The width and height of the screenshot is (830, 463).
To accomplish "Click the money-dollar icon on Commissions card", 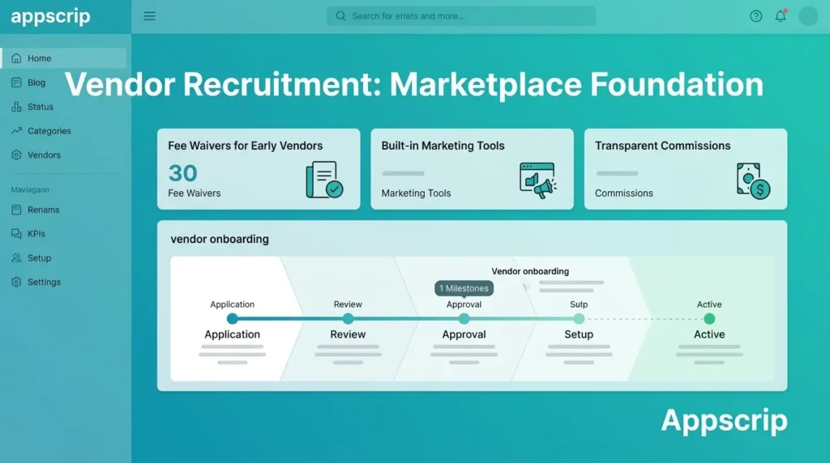I will [x=753, y=181].
